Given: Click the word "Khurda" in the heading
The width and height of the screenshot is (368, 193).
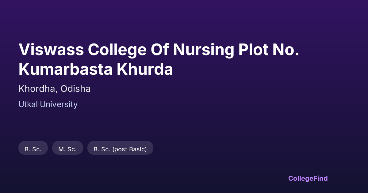Looking at the screenshot, I should (145, 70).
